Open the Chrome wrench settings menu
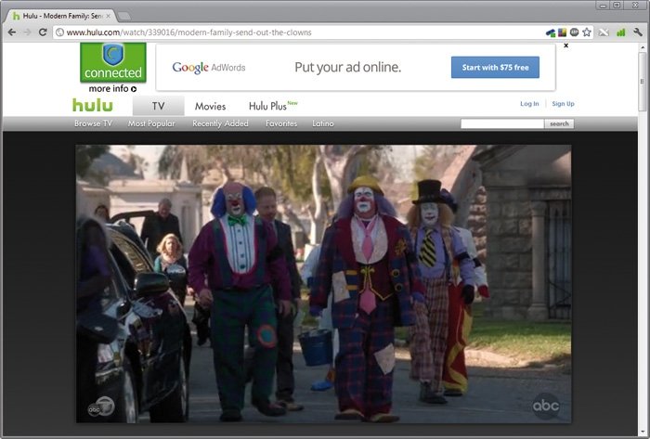 pos(638,32)
